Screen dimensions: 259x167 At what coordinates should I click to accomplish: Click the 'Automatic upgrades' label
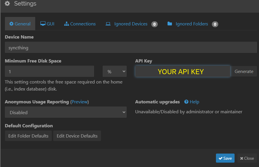157,102
